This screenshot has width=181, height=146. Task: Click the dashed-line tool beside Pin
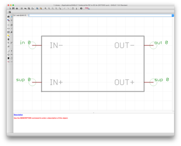pos(12,62)
